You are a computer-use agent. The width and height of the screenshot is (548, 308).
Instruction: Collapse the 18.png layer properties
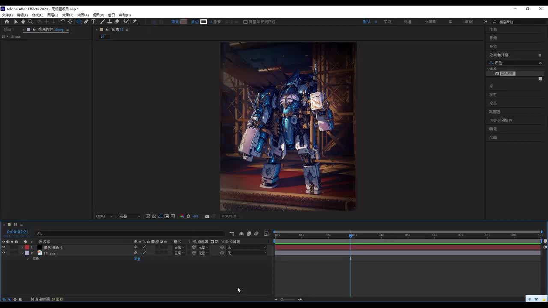pyautogui.click(x=22, y=253)
